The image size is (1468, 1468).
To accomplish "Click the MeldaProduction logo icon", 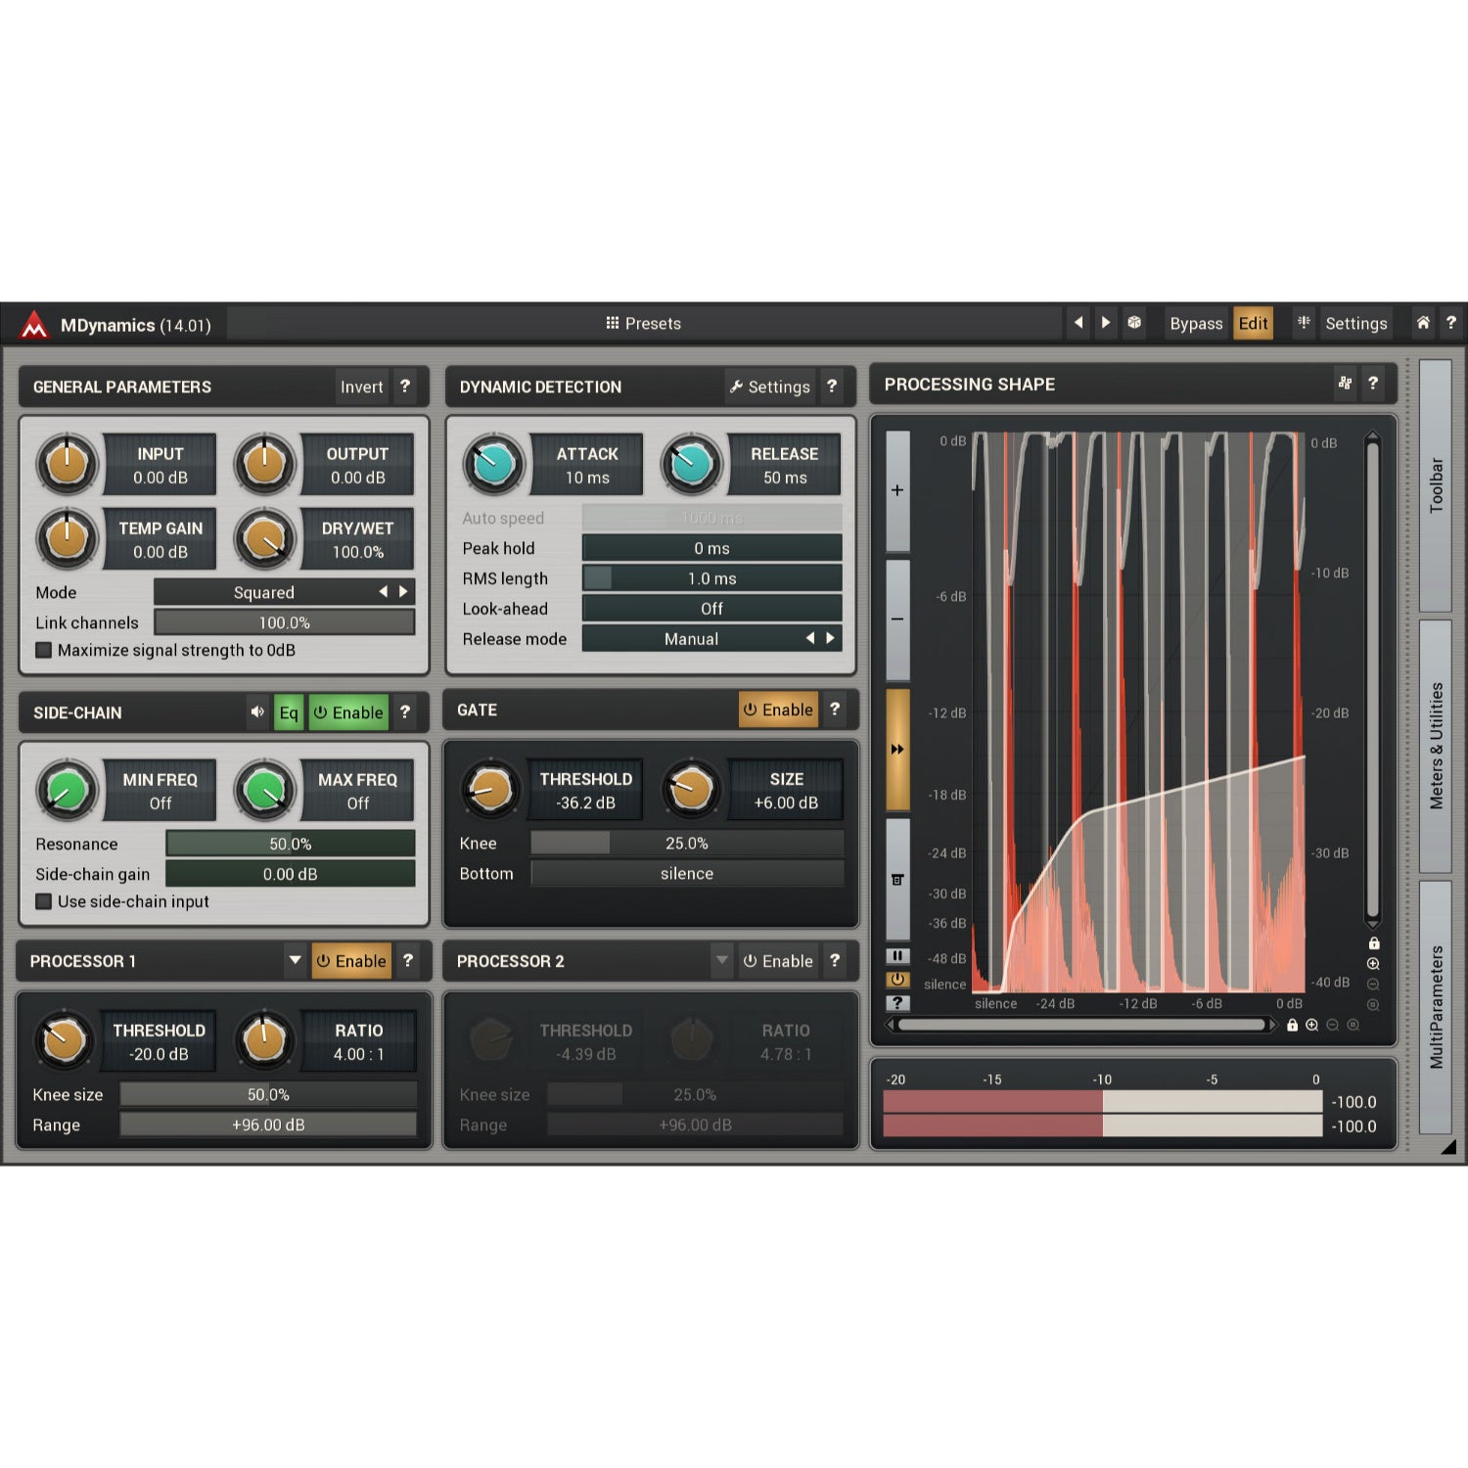I will click(x=34, y=325).
